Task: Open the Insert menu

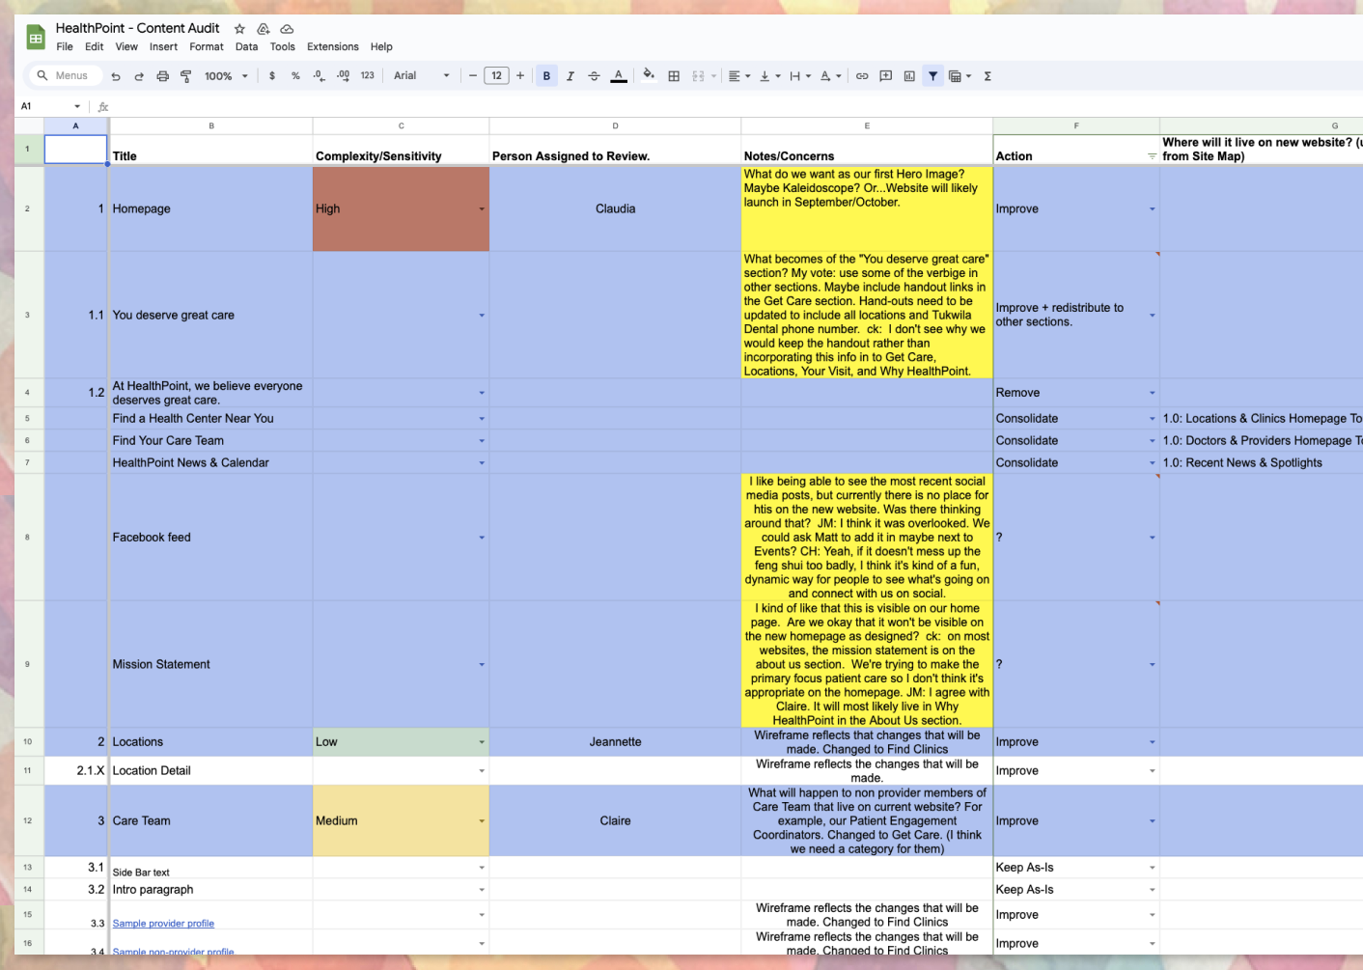Action: pos(163,46)
